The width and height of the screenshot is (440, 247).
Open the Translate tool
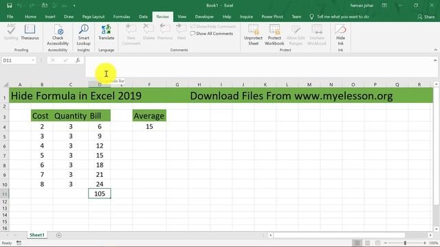click(107, 32)
